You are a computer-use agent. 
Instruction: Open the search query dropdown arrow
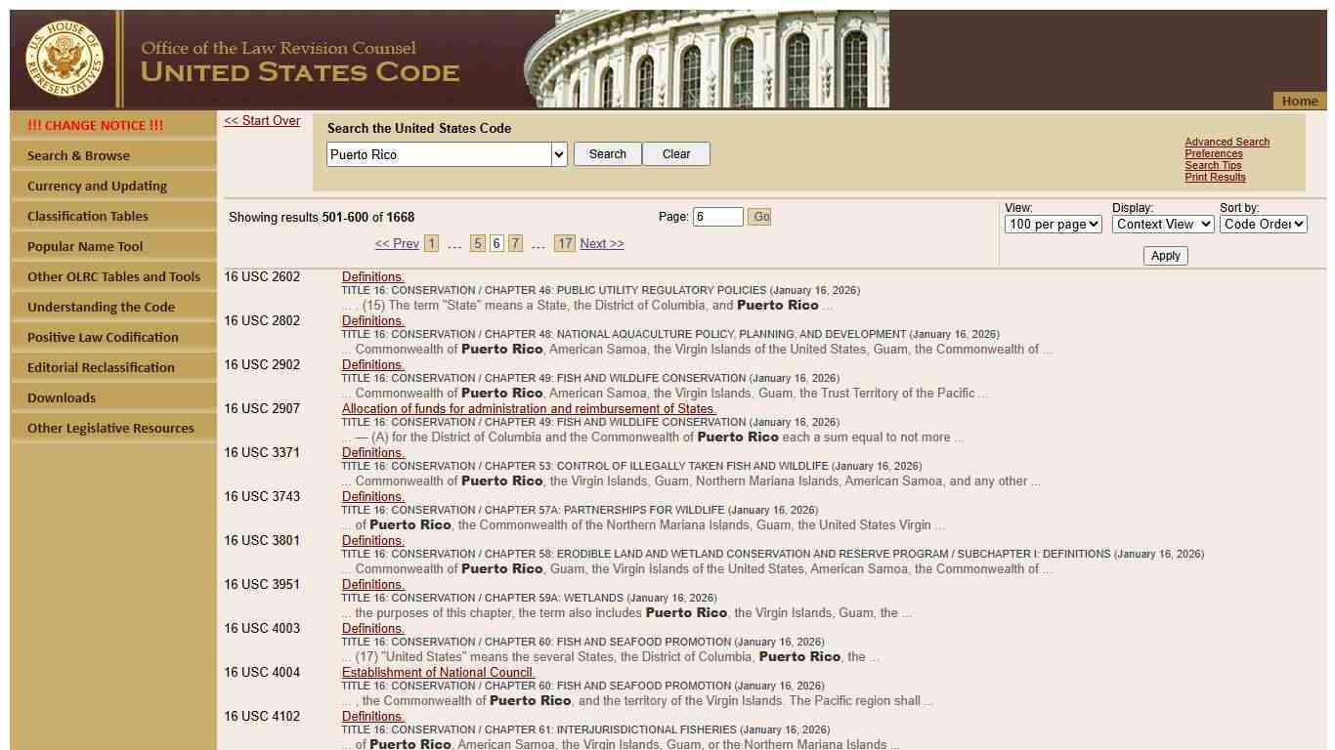[558, 154]
